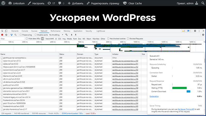Click the export HAR download icon

pyautogui.click(x=76, y=35)
